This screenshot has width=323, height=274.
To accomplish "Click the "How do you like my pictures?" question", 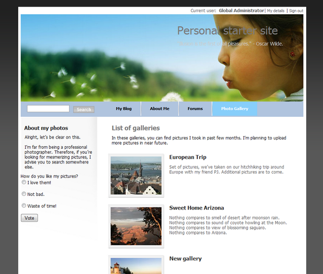I will (49, 176).
